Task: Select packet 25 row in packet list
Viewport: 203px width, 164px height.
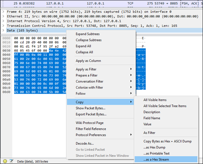Action: click(102, 3)
